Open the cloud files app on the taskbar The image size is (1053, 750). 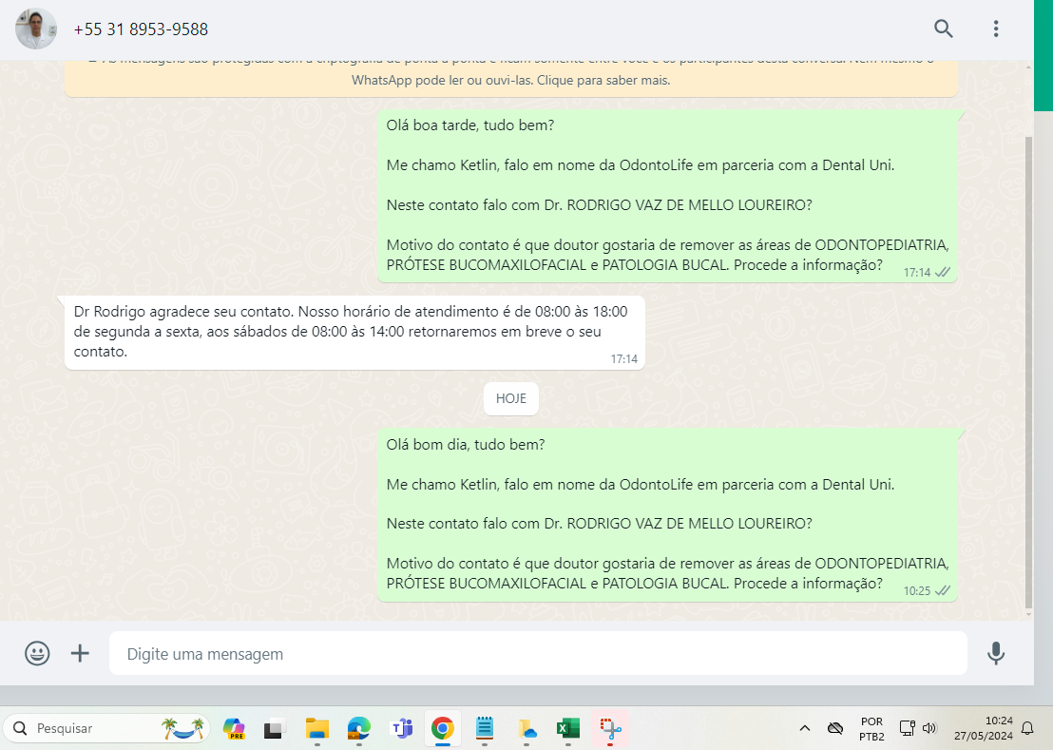click(527, 728)
